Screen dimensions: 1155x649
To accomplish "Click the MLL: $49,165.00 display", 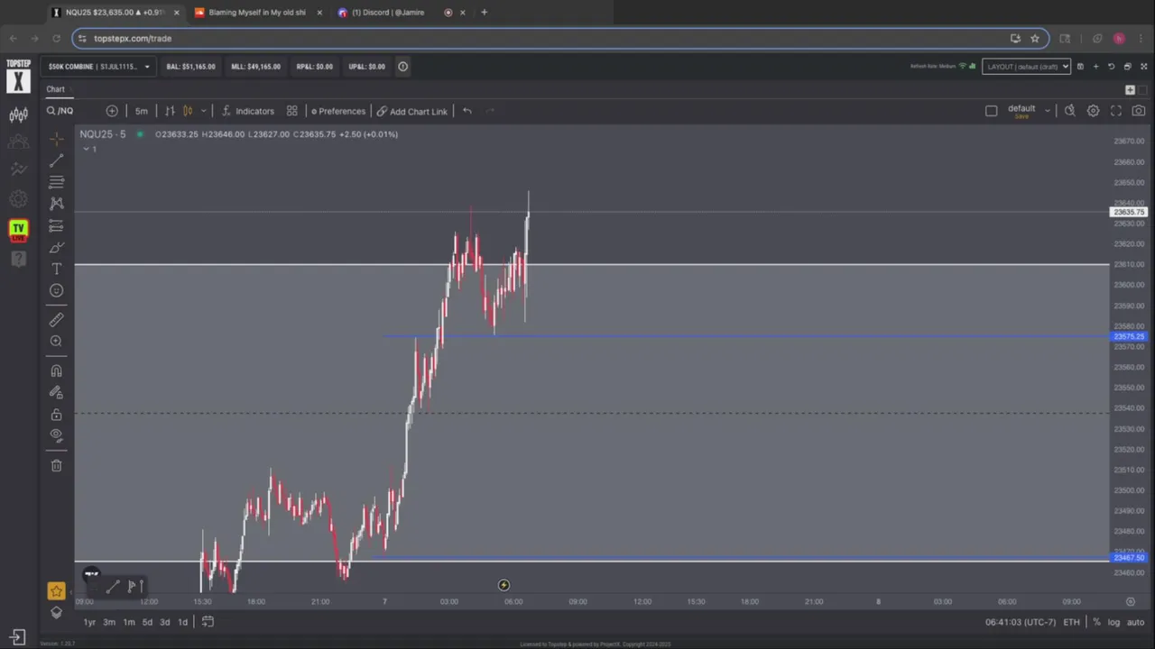I will click(x=255, y=67).
